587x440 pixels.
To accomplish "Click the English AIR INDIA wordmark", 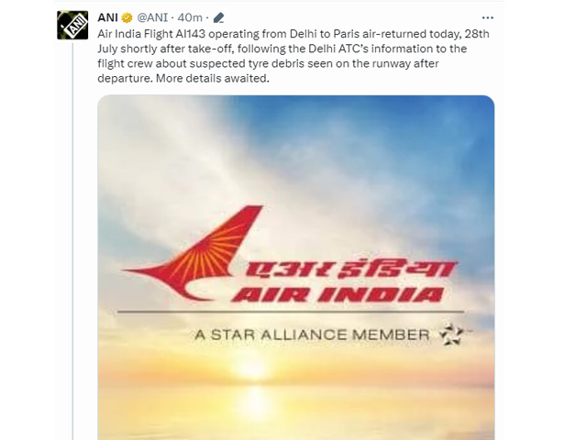I will 338,294.
